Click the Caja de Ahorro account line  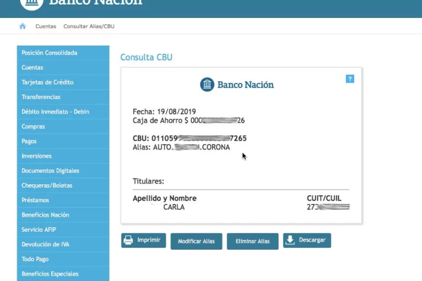[x=188, y=121]
